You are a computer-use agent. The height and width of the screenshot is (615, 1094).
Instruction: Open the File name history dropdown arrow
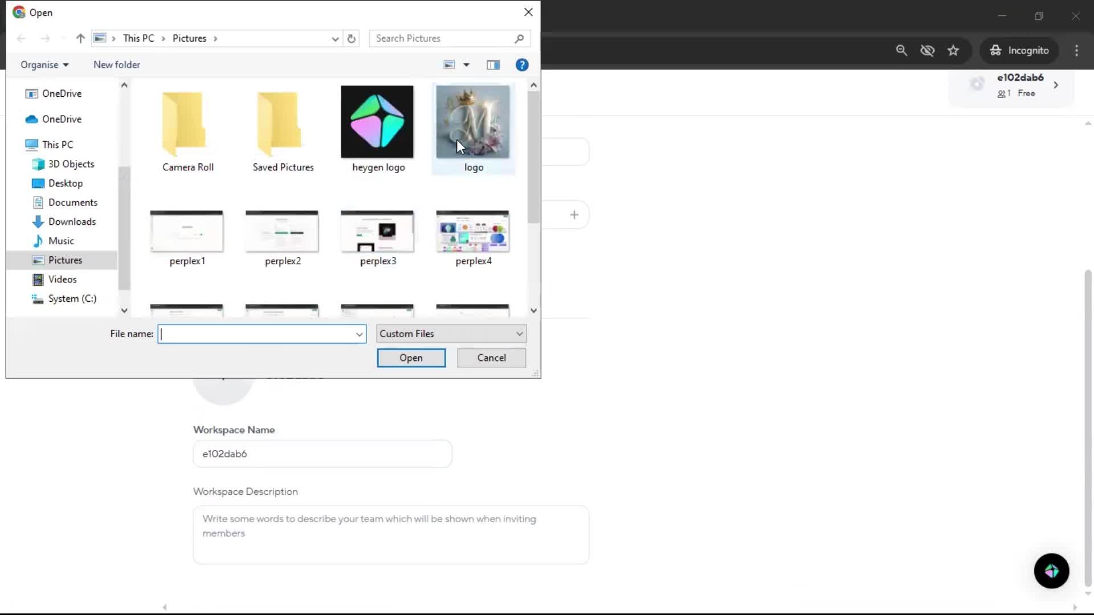359,334
